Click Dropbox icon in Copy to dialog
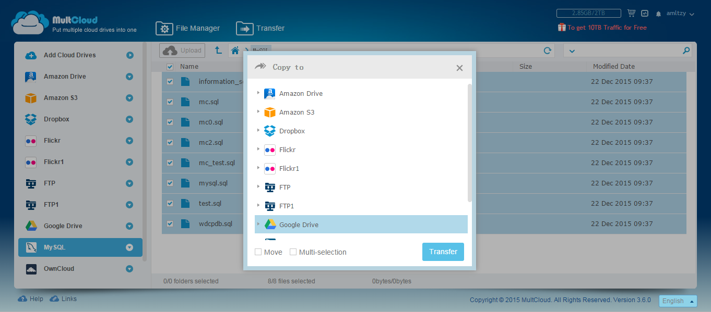Screen dimensions: 711x312 click(269, 131)
